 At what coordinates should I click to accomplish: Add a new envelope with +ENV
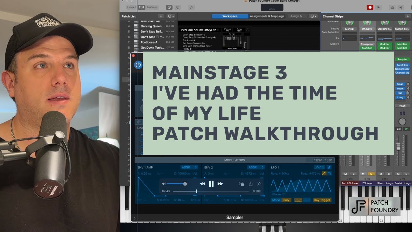click(x=318, y=160)
